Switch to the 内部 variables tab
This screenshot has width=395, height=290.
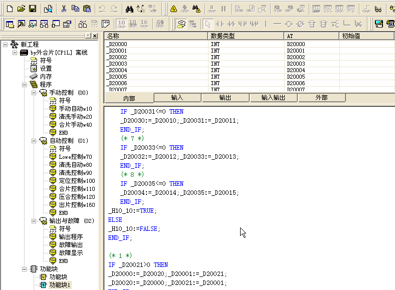129,98
